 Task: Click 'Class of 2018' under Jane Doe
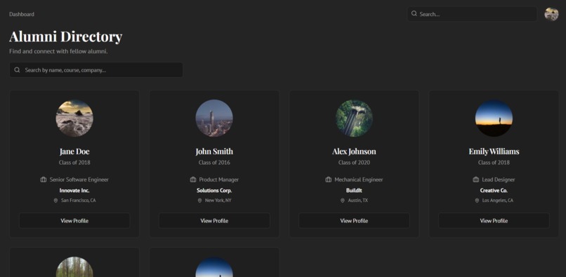pos(74,163)
